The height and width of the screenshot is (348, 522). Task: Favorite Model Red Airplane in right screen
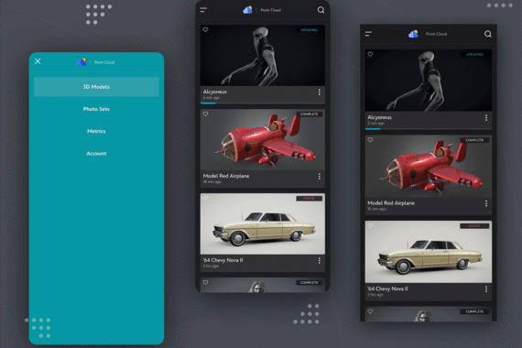pos(370,140)
